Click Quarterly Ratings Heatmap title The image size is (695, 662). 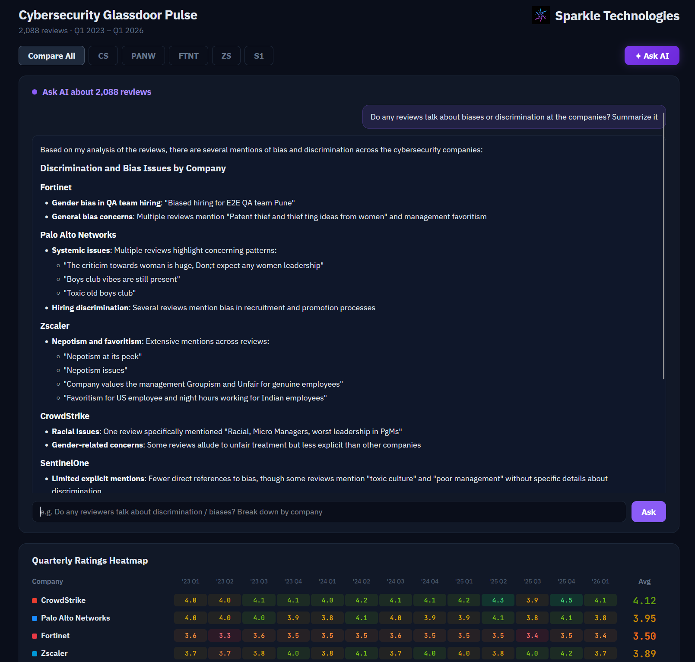[90, 561]
